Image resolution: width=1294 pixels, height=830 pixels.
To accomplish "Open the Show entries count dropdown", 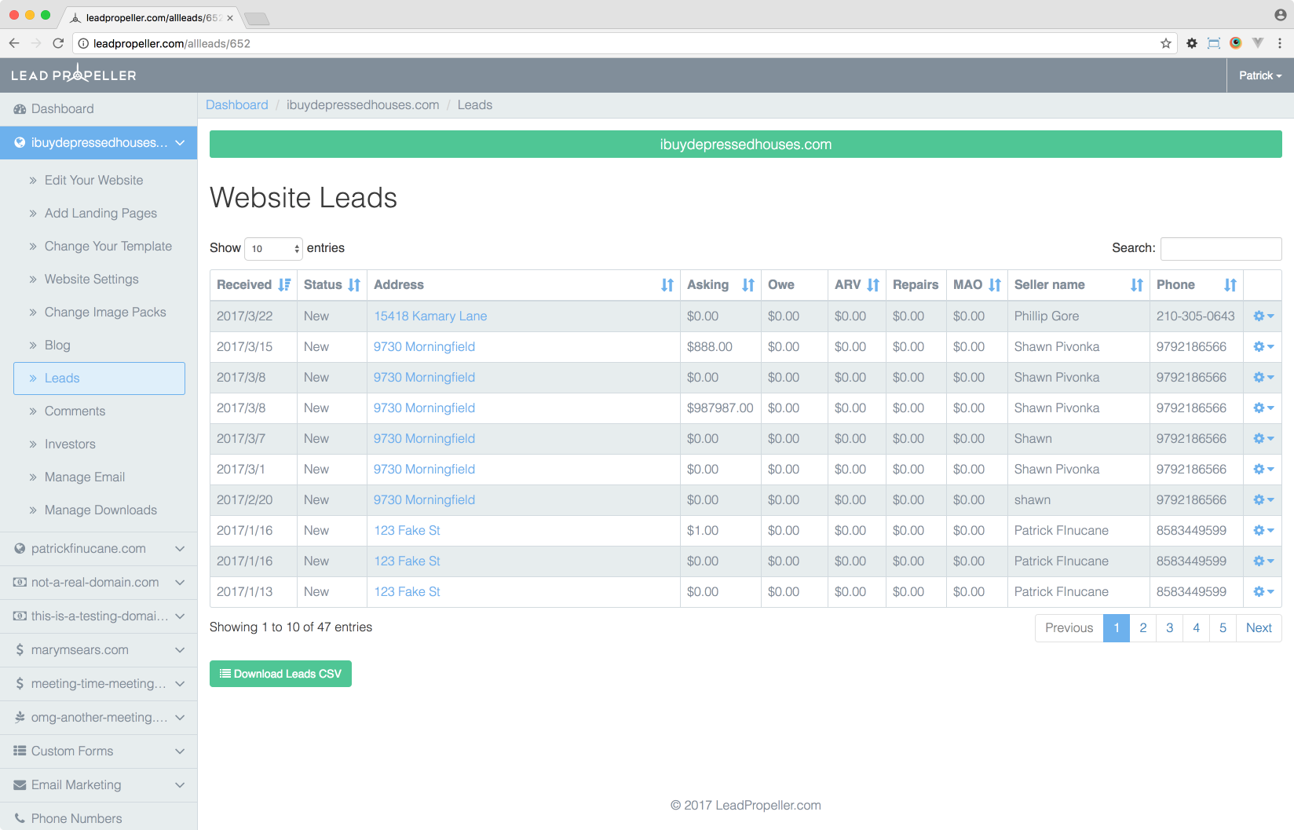I will click(273, 248).
